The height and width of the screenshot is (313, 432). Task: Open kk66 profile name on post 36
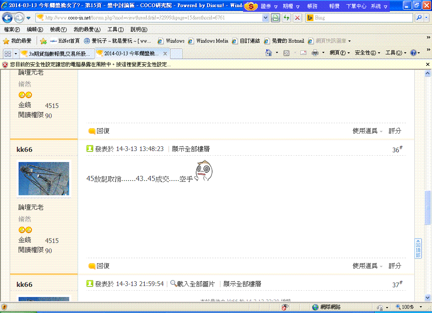(24, 150)
